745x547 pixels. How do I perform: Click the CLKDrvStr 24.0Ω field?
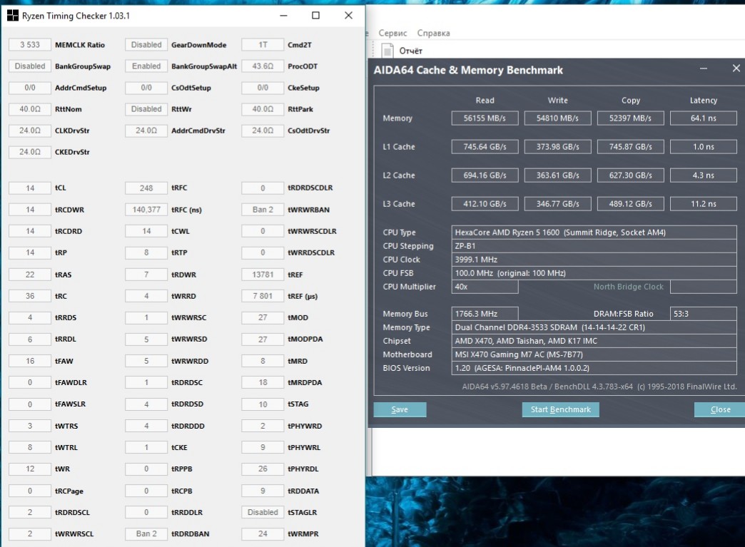[x=29, y=130]
